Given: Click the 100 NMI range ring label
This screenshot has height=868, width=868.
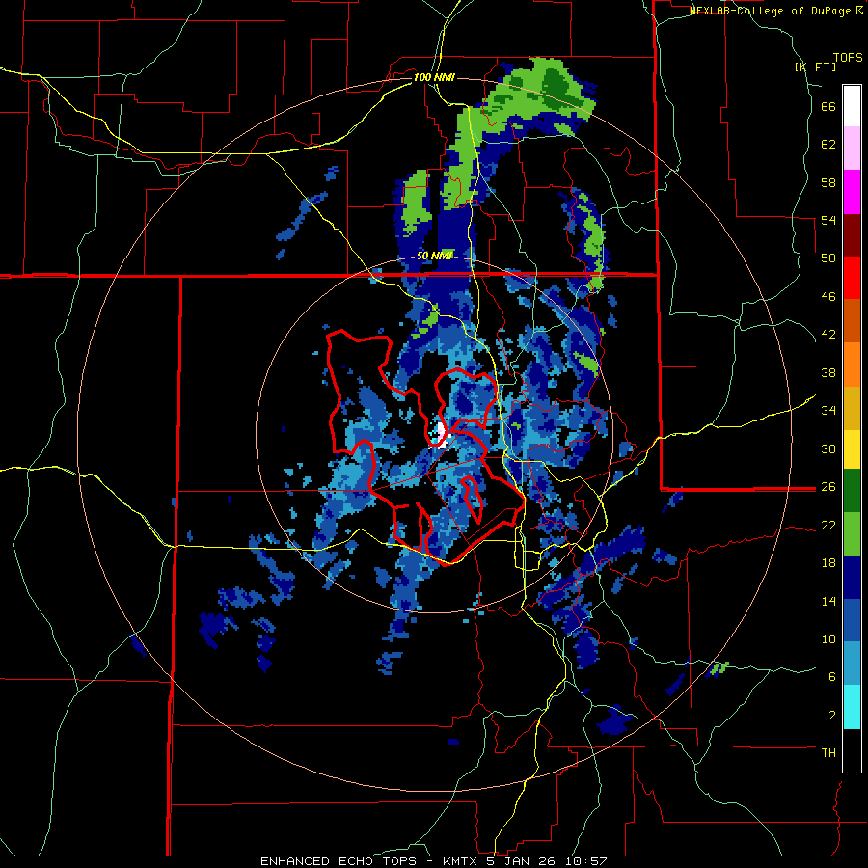Looking at the screenshot, I should [x=434, y=77].
